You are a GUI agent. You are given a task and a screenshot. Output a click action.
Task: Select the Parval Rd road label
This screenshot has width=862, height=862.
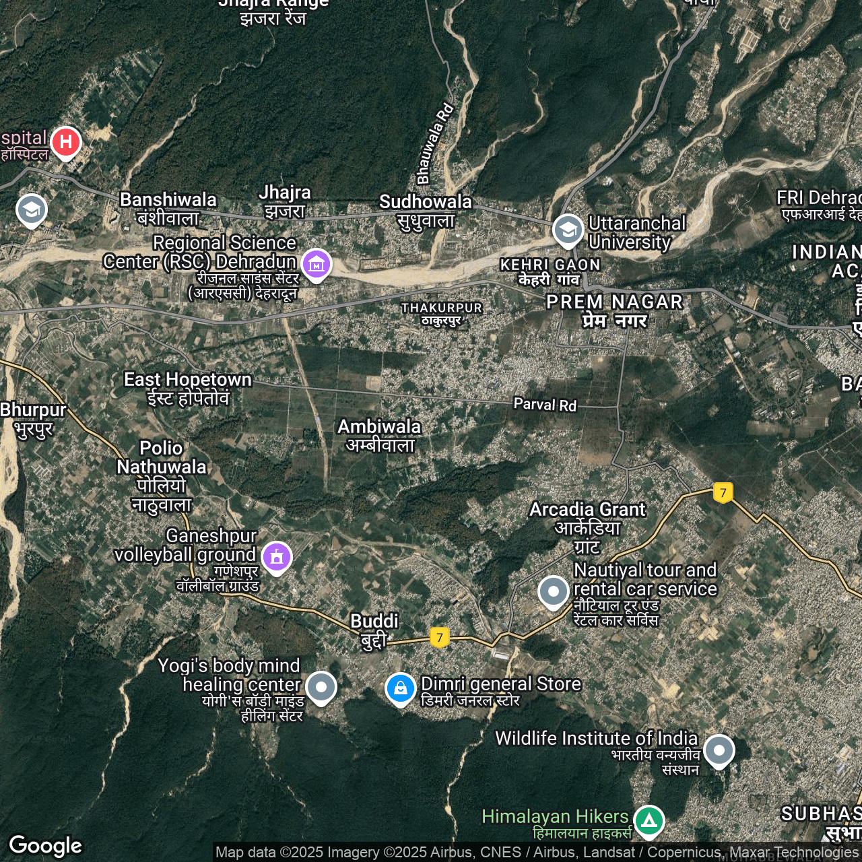[x=545, y=404]
